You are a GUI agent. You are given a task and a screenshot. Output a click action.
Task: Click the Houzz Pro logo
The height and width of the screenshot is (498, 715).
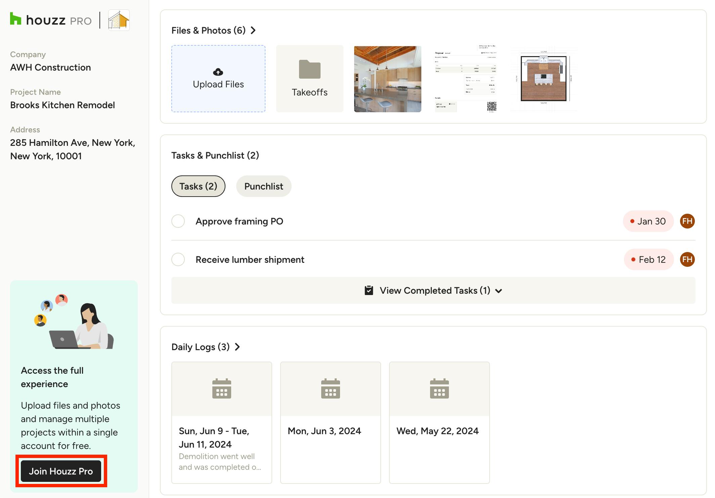pyautogui.click(x=51, y=20)
